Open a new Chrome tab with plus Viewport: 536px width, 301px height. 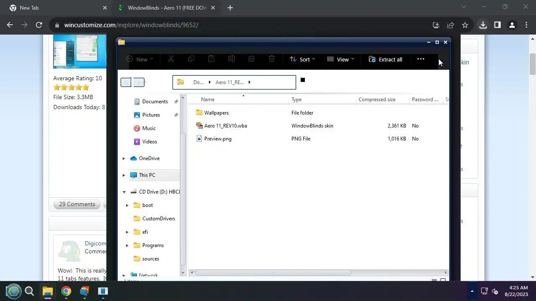(230, 8)
